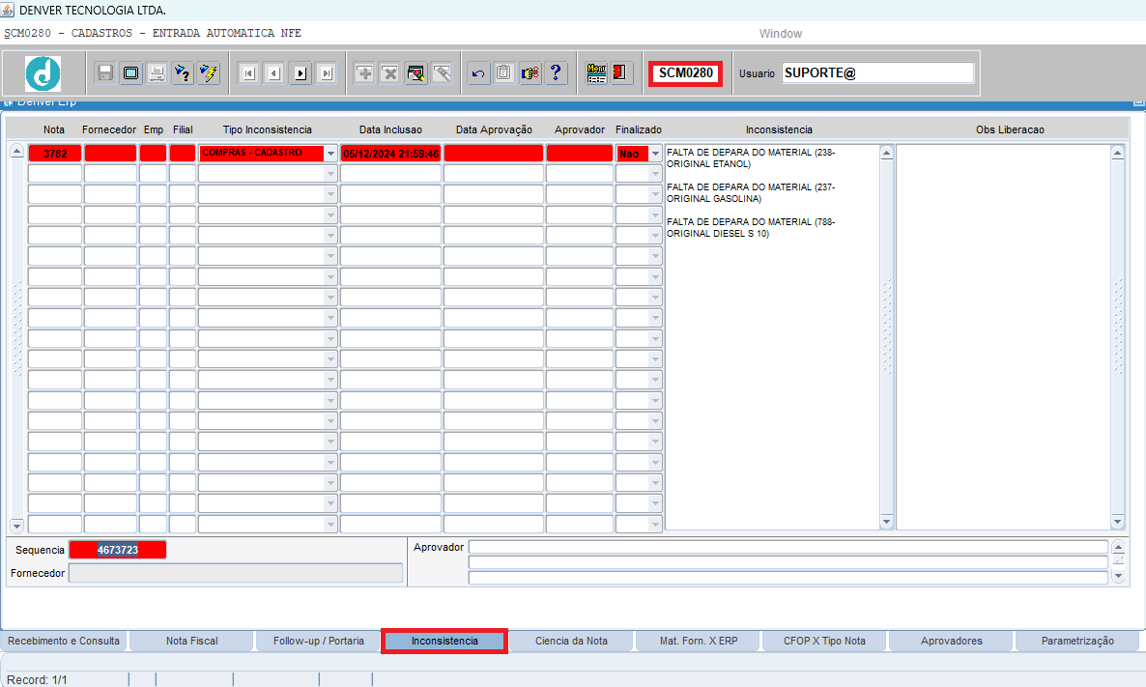Click Obs Liberacao scroll-up arrow
The width and height of the screenshot is (1146, 687).
pyautogui.click(x=1118, y=152)
